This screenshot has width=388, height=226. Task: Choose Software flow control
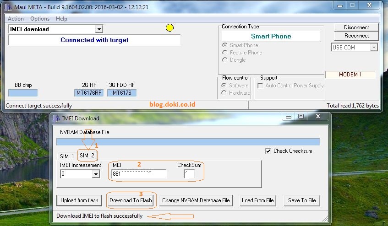click(224, 85)
